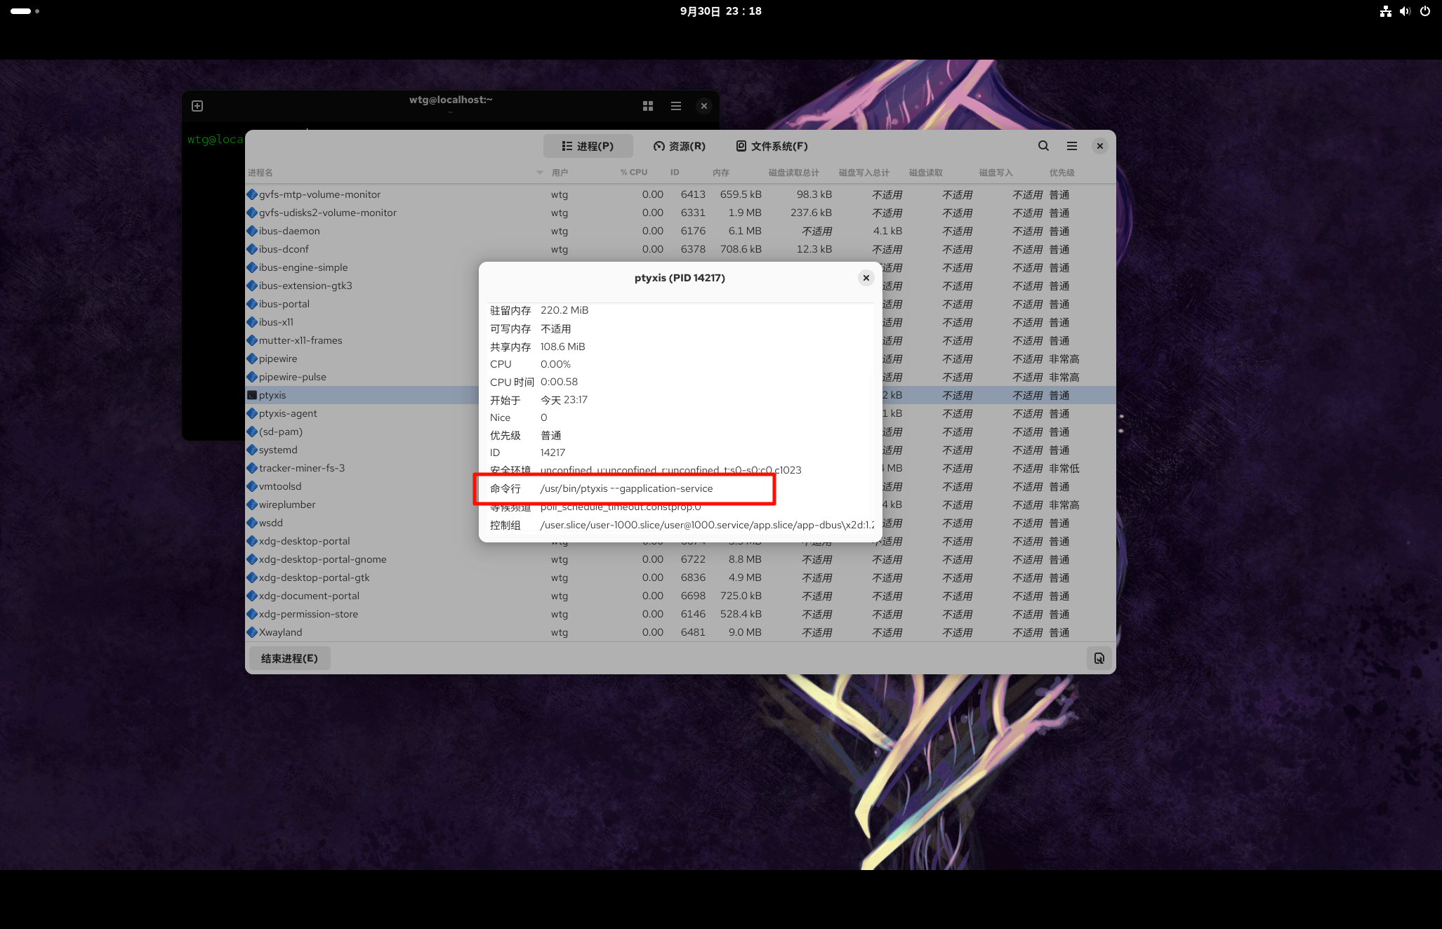Click the search icon in System Monitor

click(1043, 146)
